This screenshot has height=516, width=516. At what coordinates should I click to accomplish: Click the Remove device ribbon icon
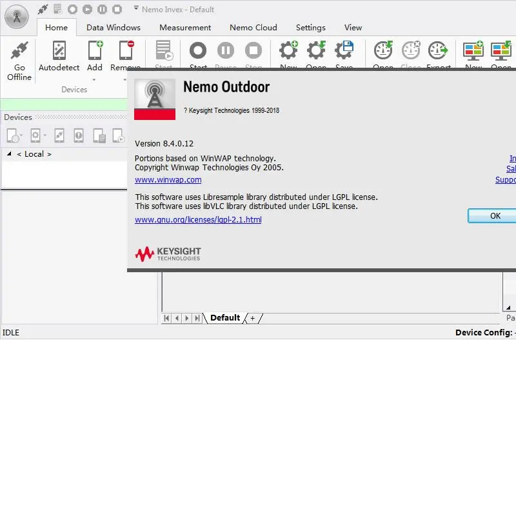(x=126, y=51)
